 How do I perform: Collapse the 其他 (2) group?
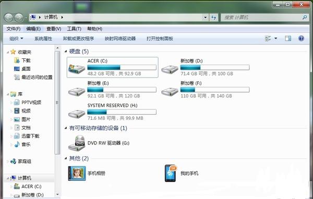[x=66, y=158]
